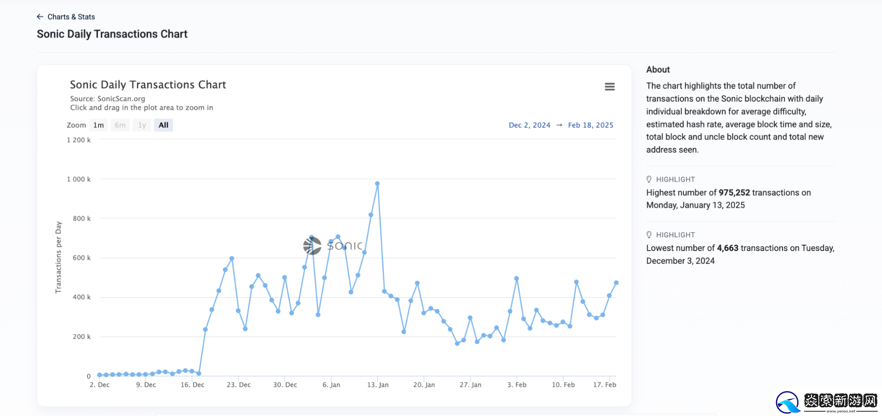Click the lightbulb icon for highest transactions highlight
This screenshot has width=882, height=416.
pyautogui.click(x=649, y=179)
